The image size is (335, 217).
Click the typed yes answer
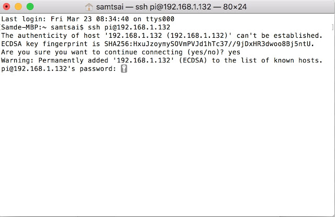(234, 52)
